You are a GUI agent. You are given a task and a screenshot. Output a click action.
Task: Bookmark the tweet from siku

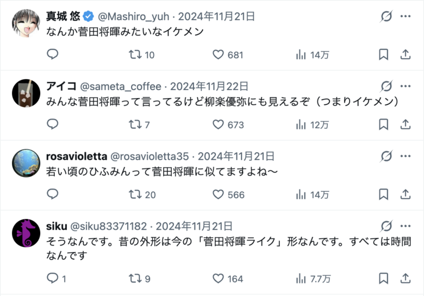[383, 279]
